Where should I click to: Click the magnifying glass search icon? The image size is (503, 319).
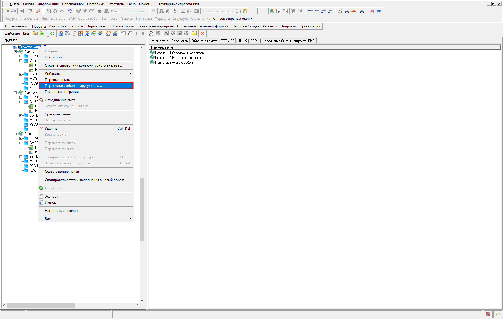coord(38,11)
